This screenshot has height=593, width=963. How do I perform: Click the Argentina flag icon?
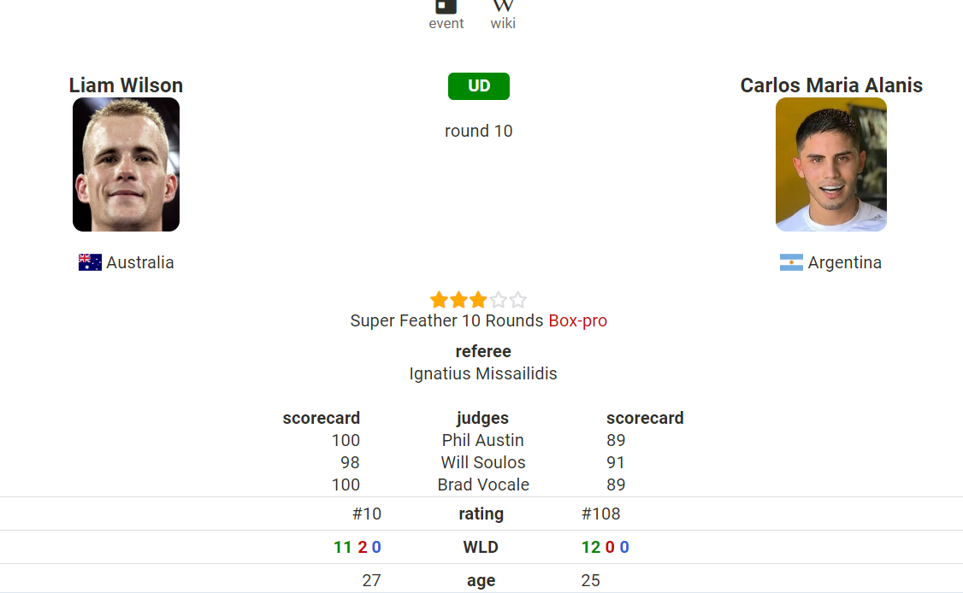coord(791,262)
